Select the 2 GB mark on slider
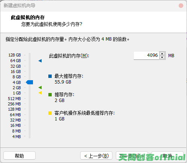Screen dimensions: 187x163 coord(16,88)
